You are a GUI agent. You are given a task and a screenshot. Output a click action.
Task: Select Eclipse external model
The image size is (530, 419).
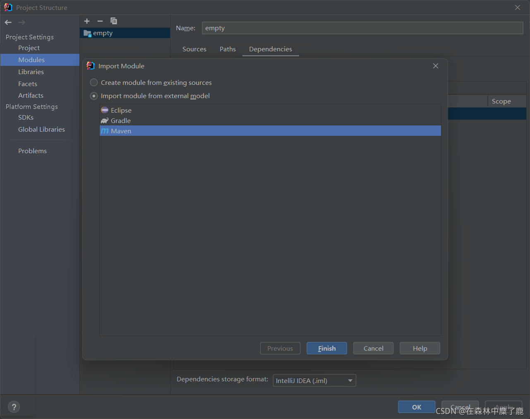[270, 110]
